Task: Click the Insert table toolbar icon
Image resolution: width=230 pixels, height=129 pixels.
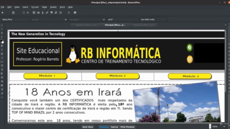Action: click(x=34, y=13)
